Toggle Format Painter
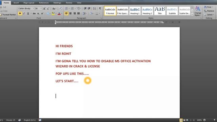Screen dimensions: 217x122 click(x=8, y=15)
